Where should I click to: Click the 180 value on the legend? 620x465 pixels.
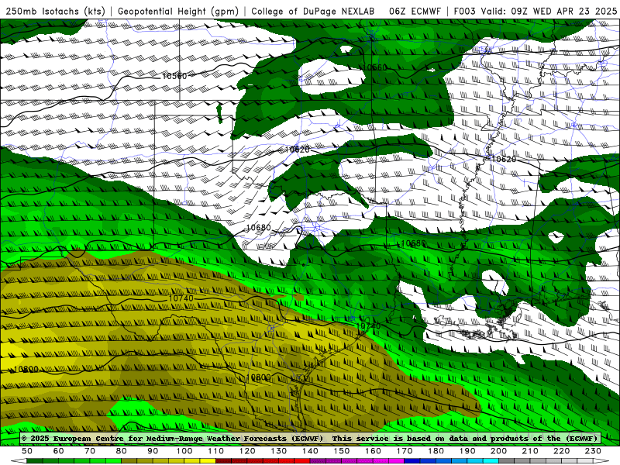(436, 451)
